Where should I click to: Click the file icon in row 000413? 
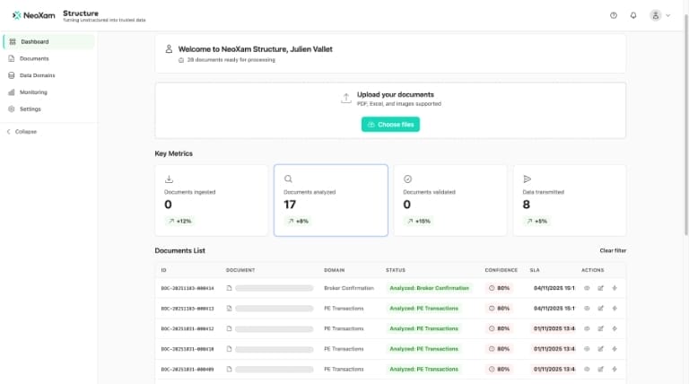229,309
